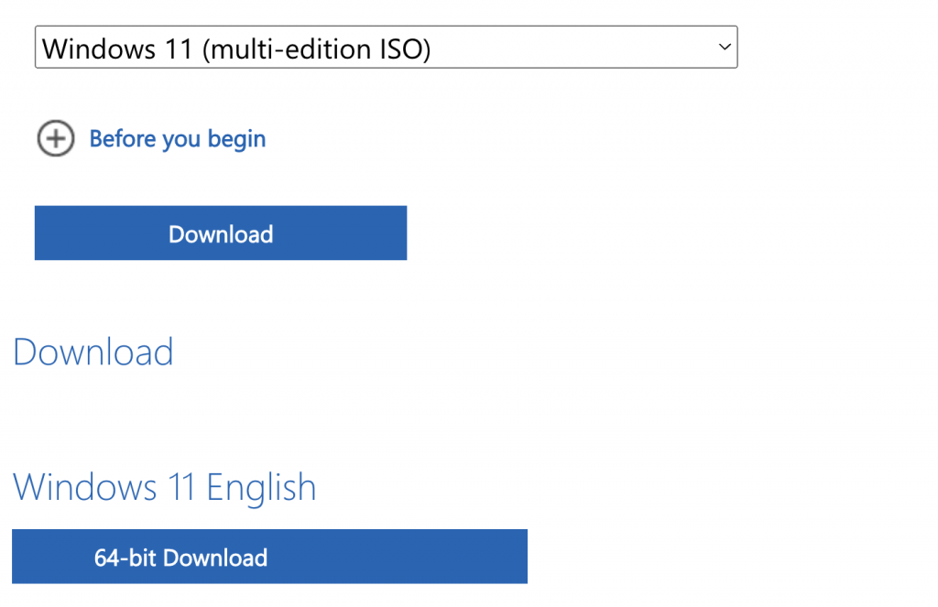
Task: Reveal Before you begin details with the plus icon
Action: click(x=56, y=139)
